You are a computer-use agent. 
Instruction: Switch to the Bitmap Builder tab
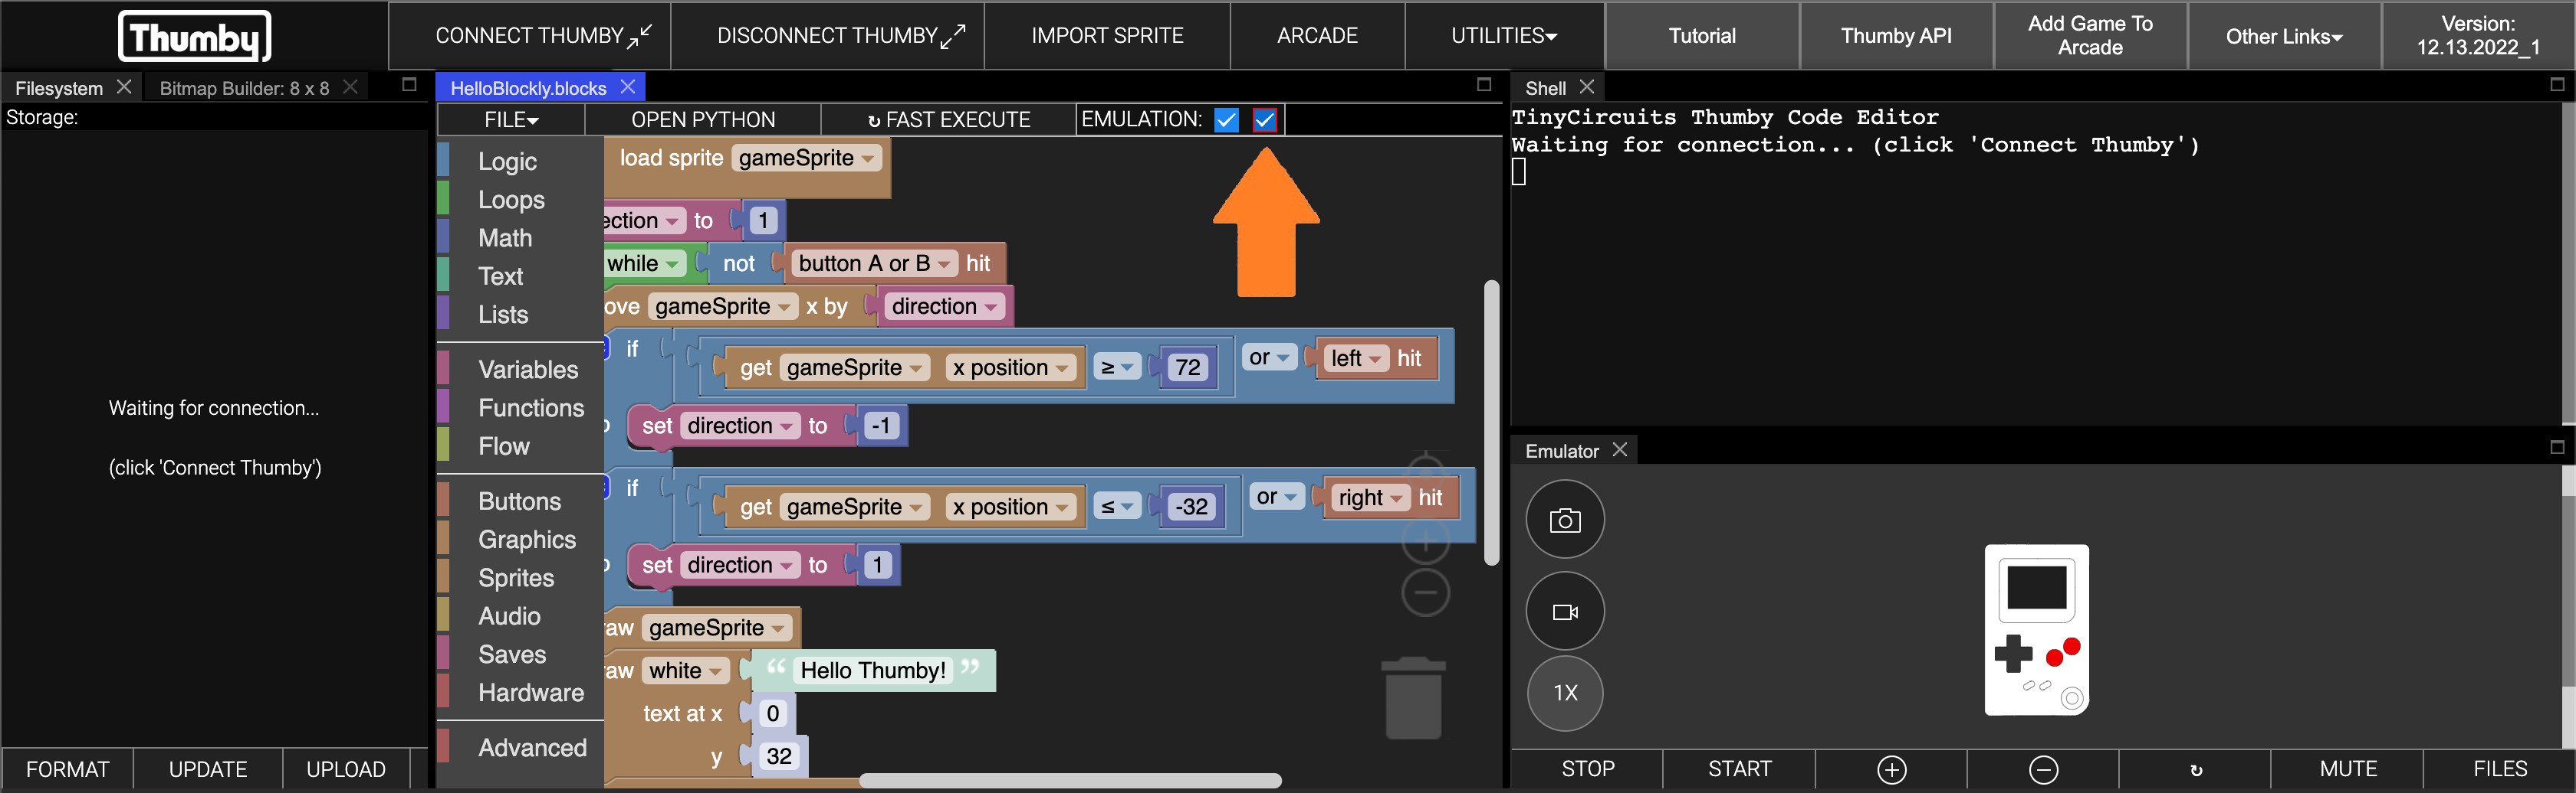(x=244, y=88)
